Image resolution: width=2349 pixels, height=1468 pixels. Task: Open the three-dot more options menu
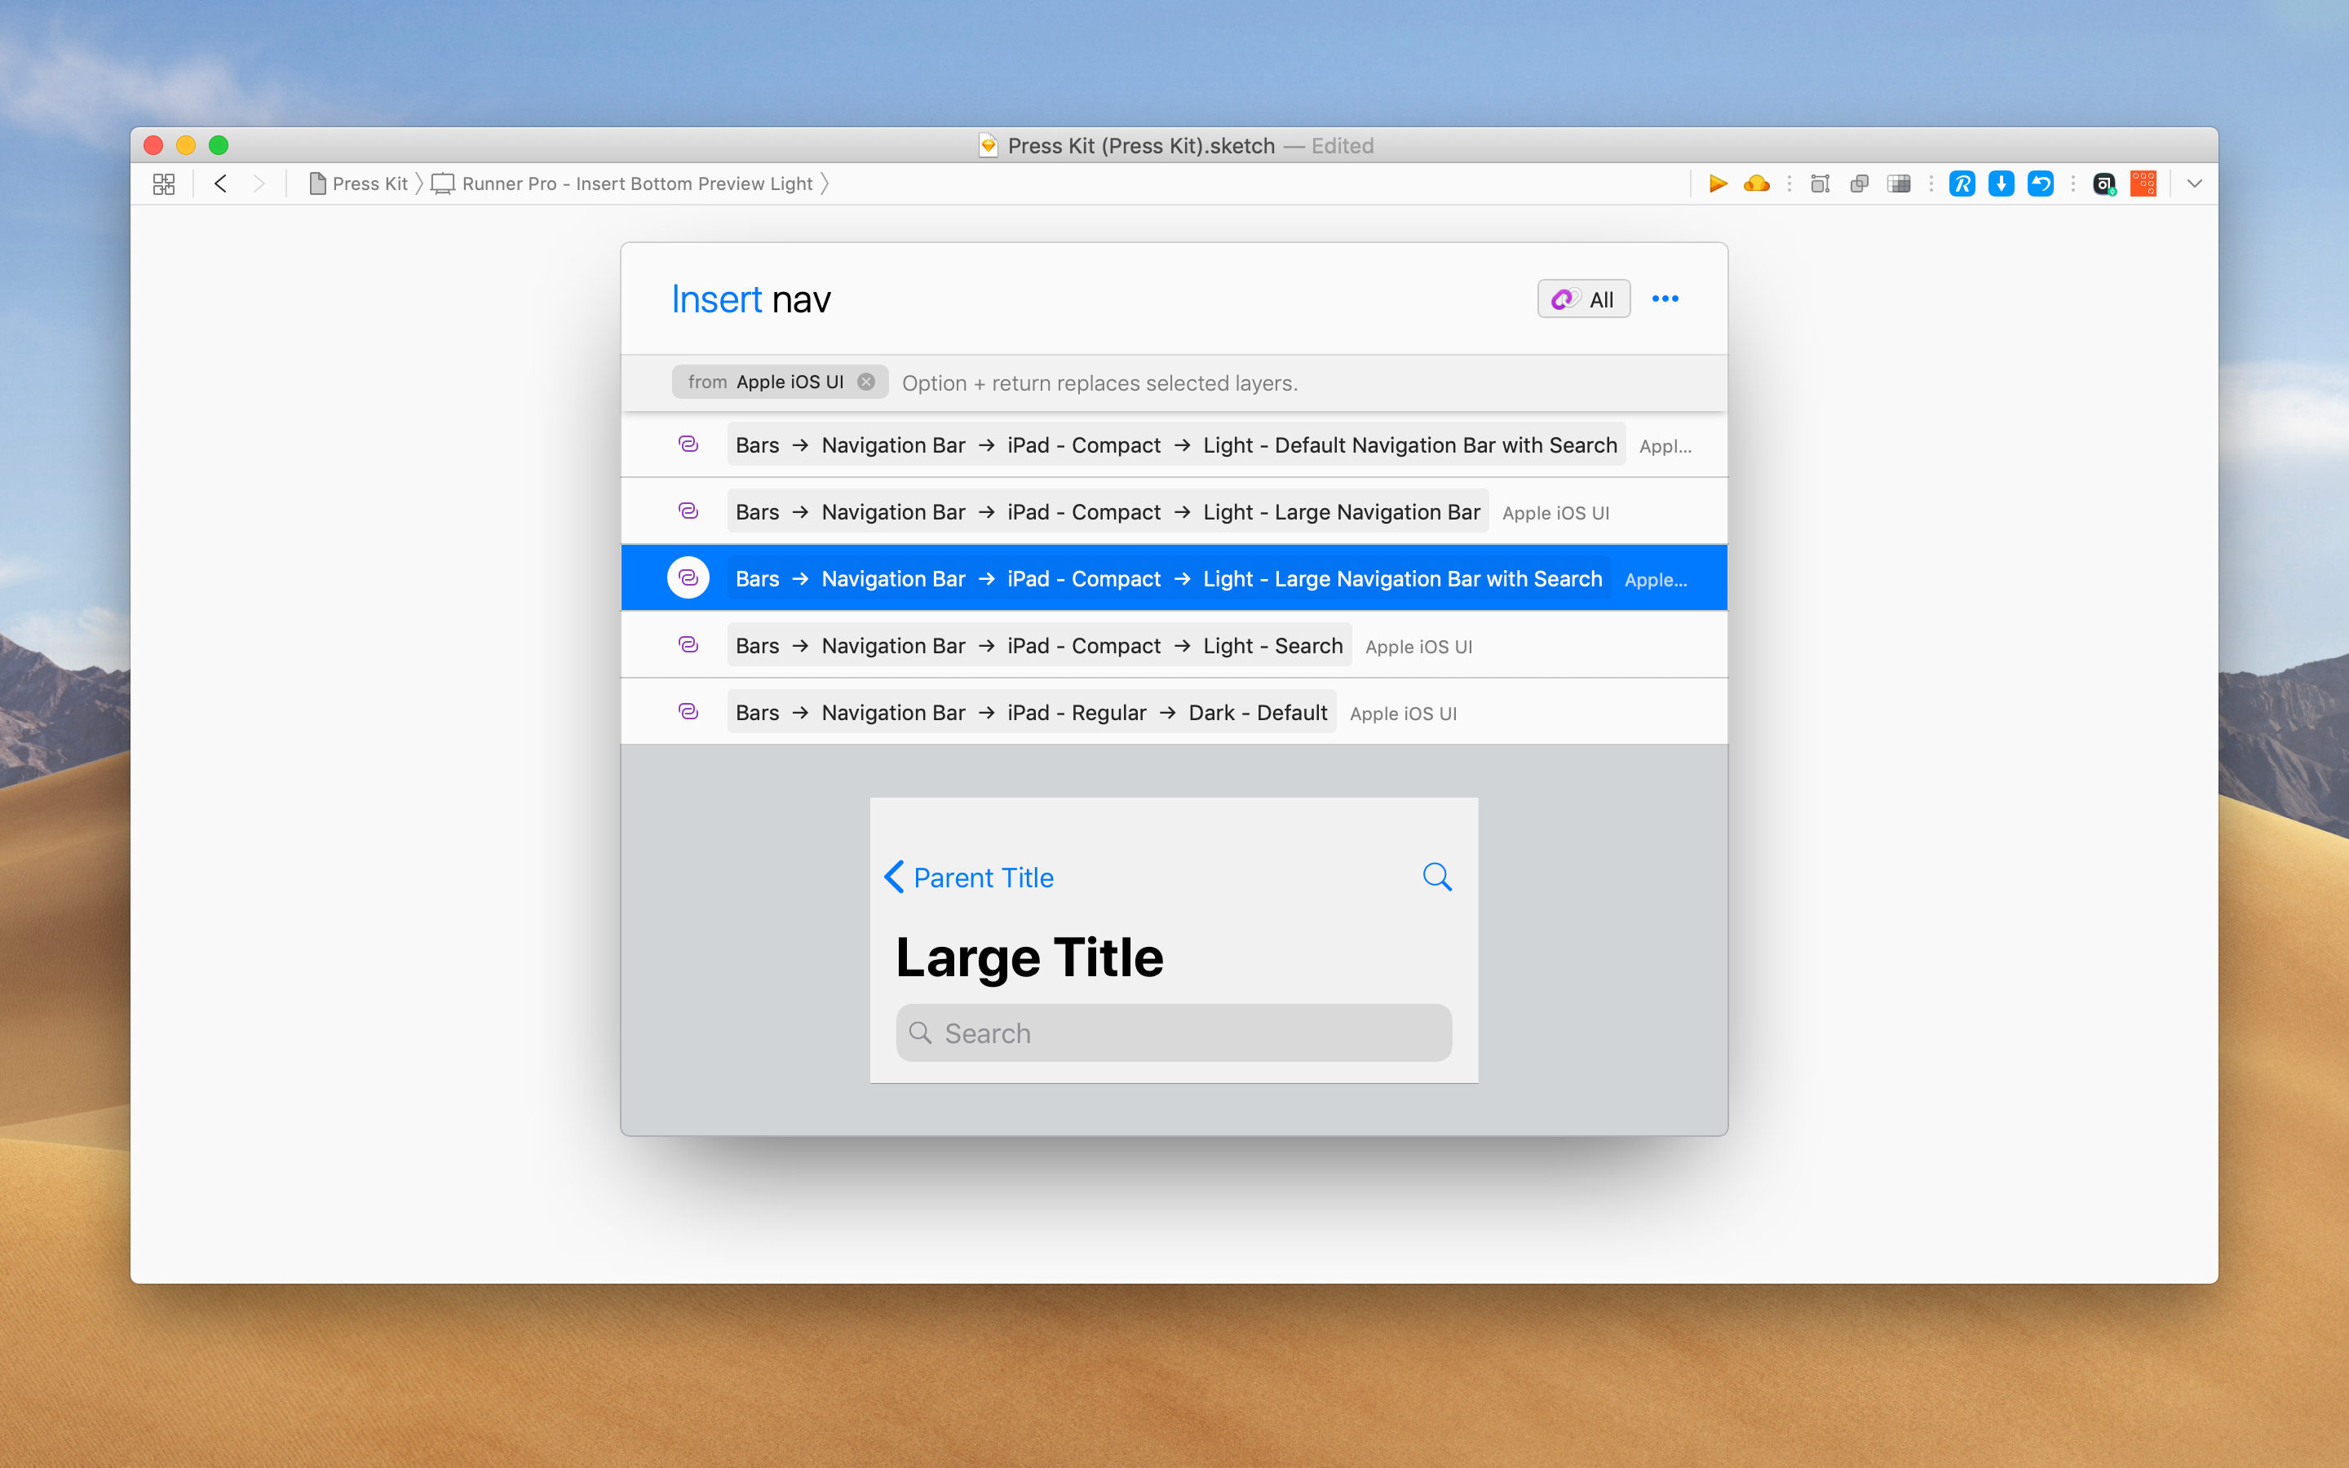(x=1665, y=299)
